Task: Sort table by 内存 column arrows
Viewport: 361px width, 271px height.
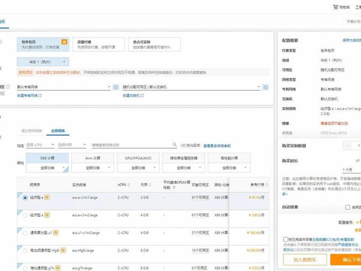Action: [x=150, y=185]
